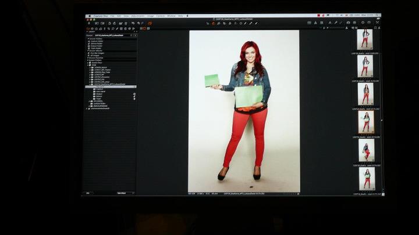
Task: Open preferences via the gear toolbar icon
Action: (x=363, y=23)
